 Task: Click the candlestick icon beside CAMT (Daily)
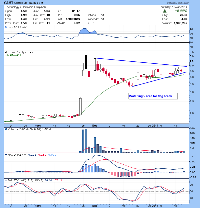(6, 52)
